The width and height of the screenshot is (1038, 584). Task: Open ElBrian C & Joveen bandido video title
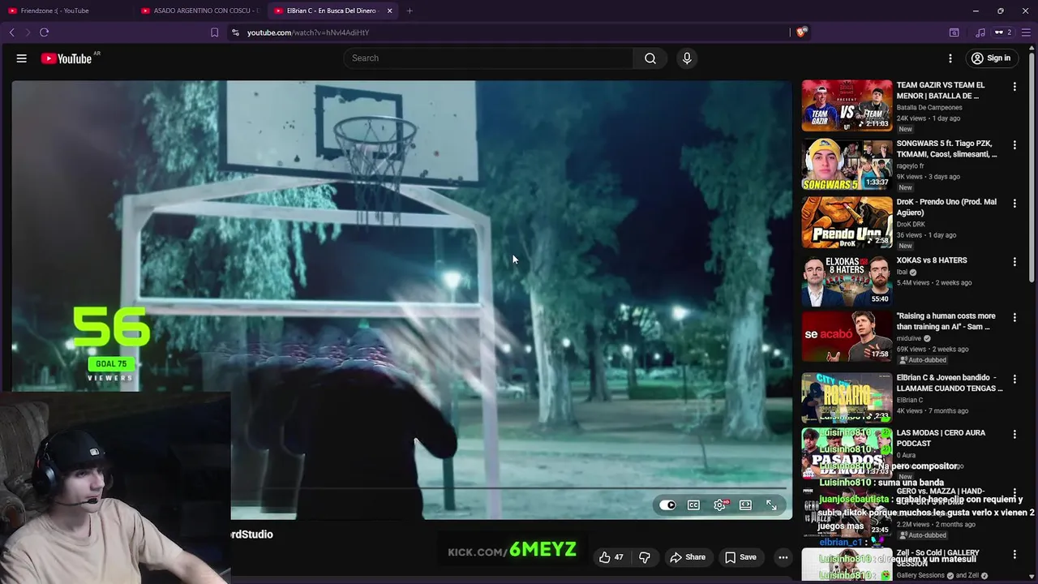coord(950,383)
